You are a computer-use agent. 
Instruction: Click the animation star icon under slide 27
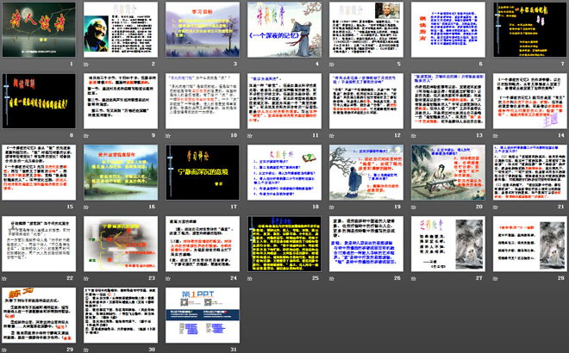tap(414, 278)
